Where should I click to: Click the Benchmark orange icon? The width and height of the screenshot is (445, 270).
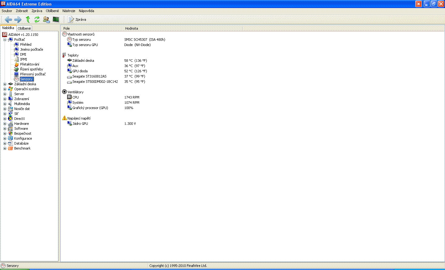[11, 148]
